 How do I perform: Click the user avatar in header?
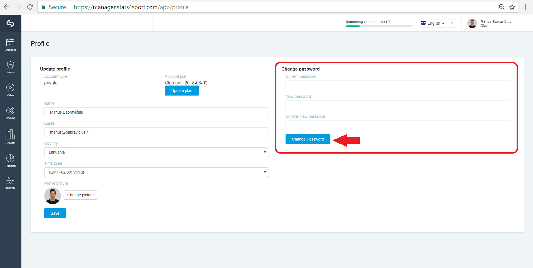(472, 23)
